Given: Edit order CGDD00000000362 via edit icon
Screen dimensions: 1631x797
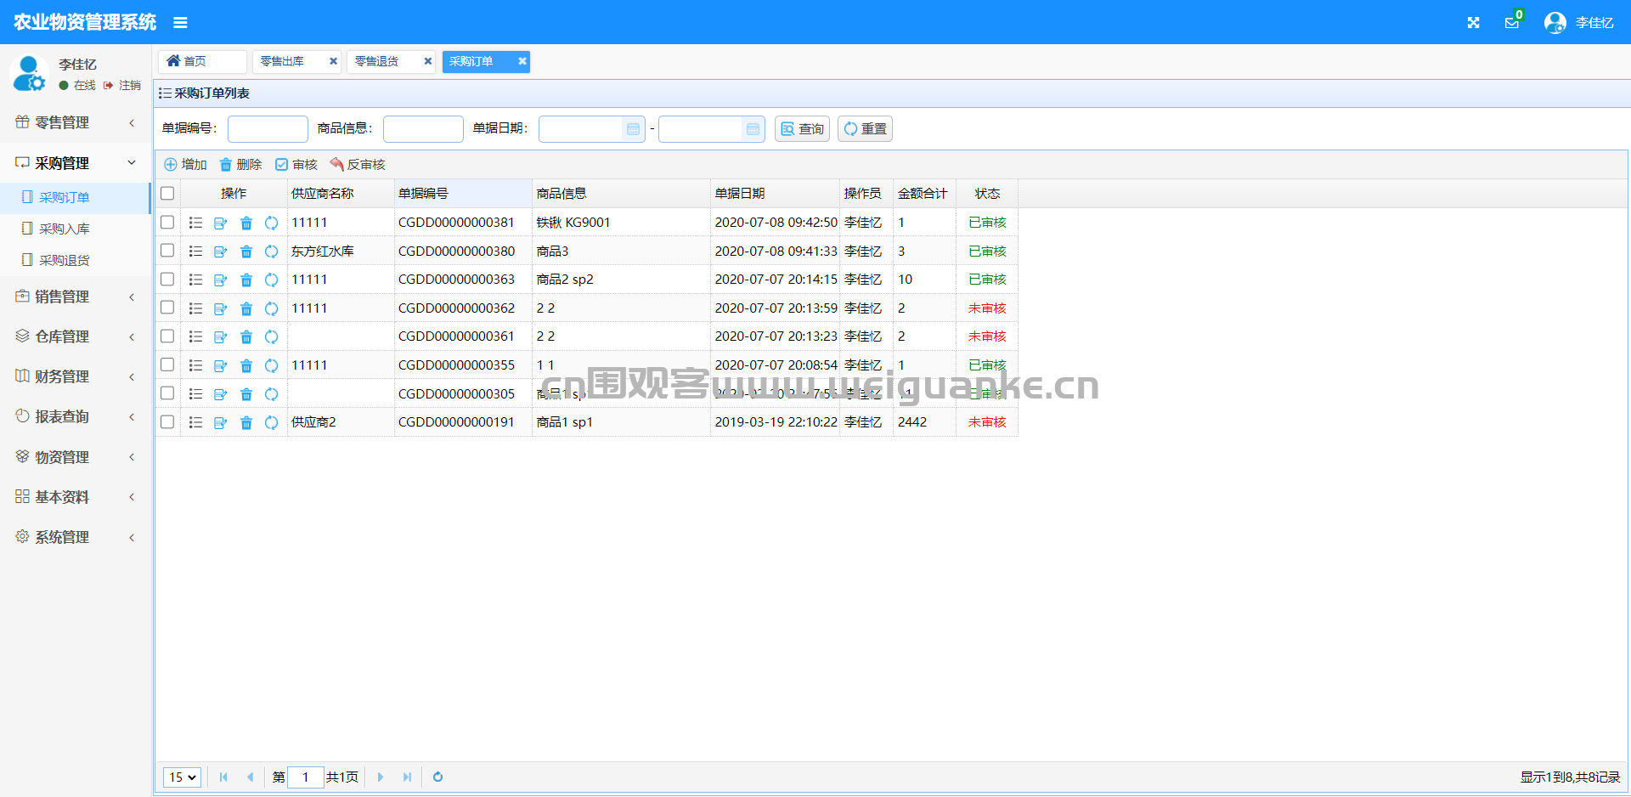Looking at the screenshot, I should [x=221, y=308].
